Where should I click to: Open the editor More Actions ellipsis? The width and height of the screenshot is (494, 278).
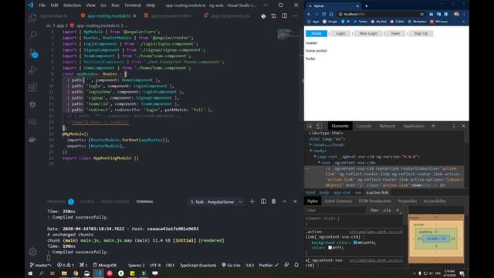coord(295,15)
